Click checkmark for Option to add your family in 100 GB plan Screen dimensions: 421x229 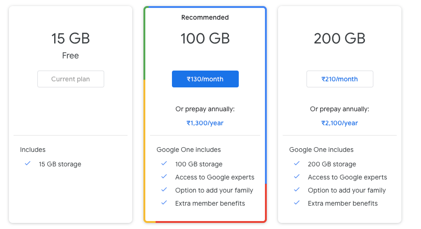164,190
